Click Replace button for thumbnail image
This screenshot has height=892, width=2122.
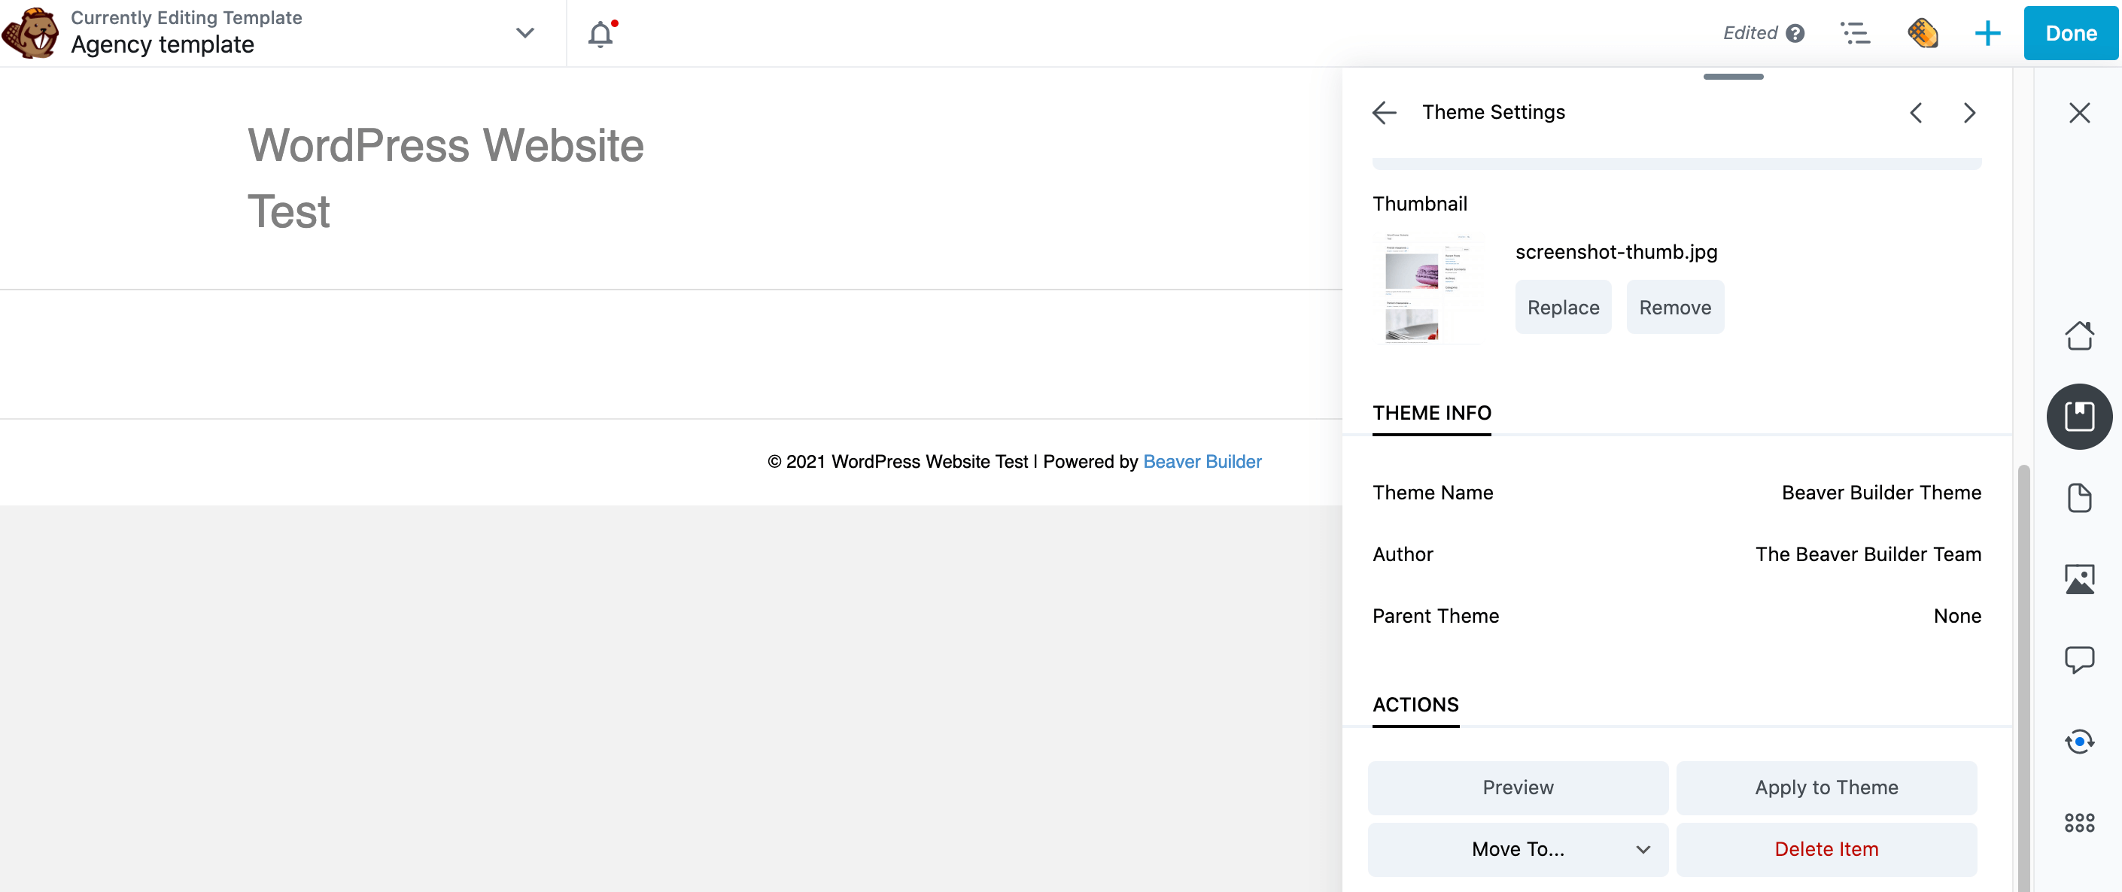point(1563,306)
